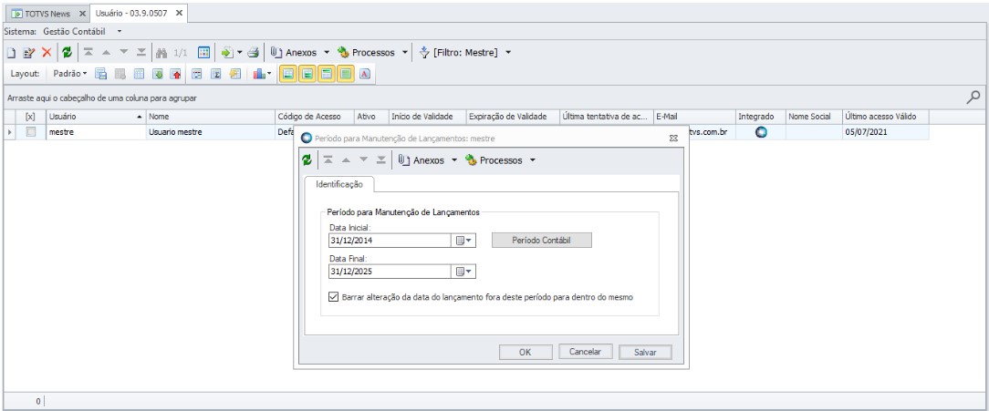Click save layout icon next to Padrão
The width and height of the screenshot is (989, 411).
coord(101,74)
